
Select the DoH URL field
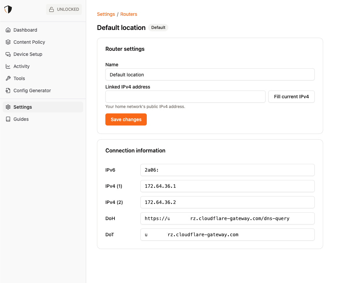tap(228, 218)
